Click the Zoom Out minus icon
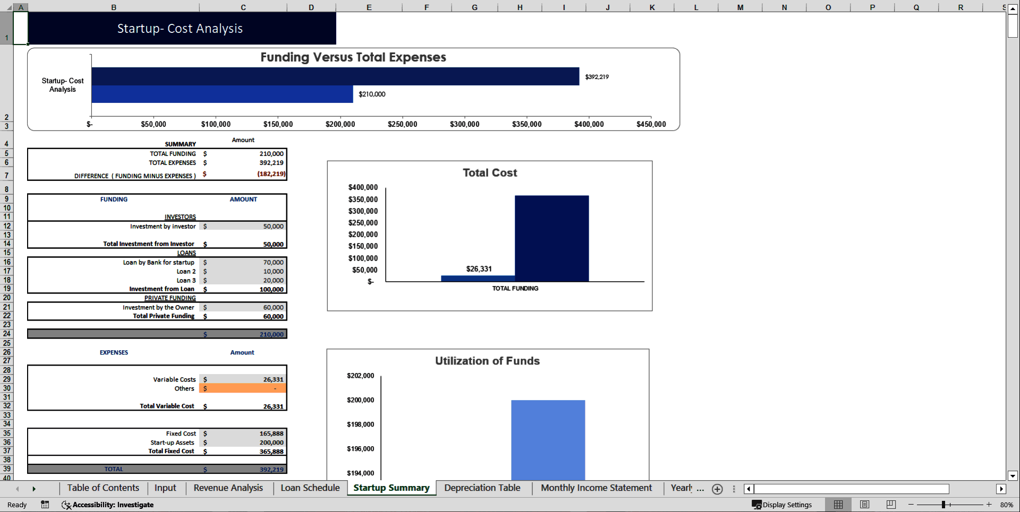1020x512 pixels. point(911,505)
